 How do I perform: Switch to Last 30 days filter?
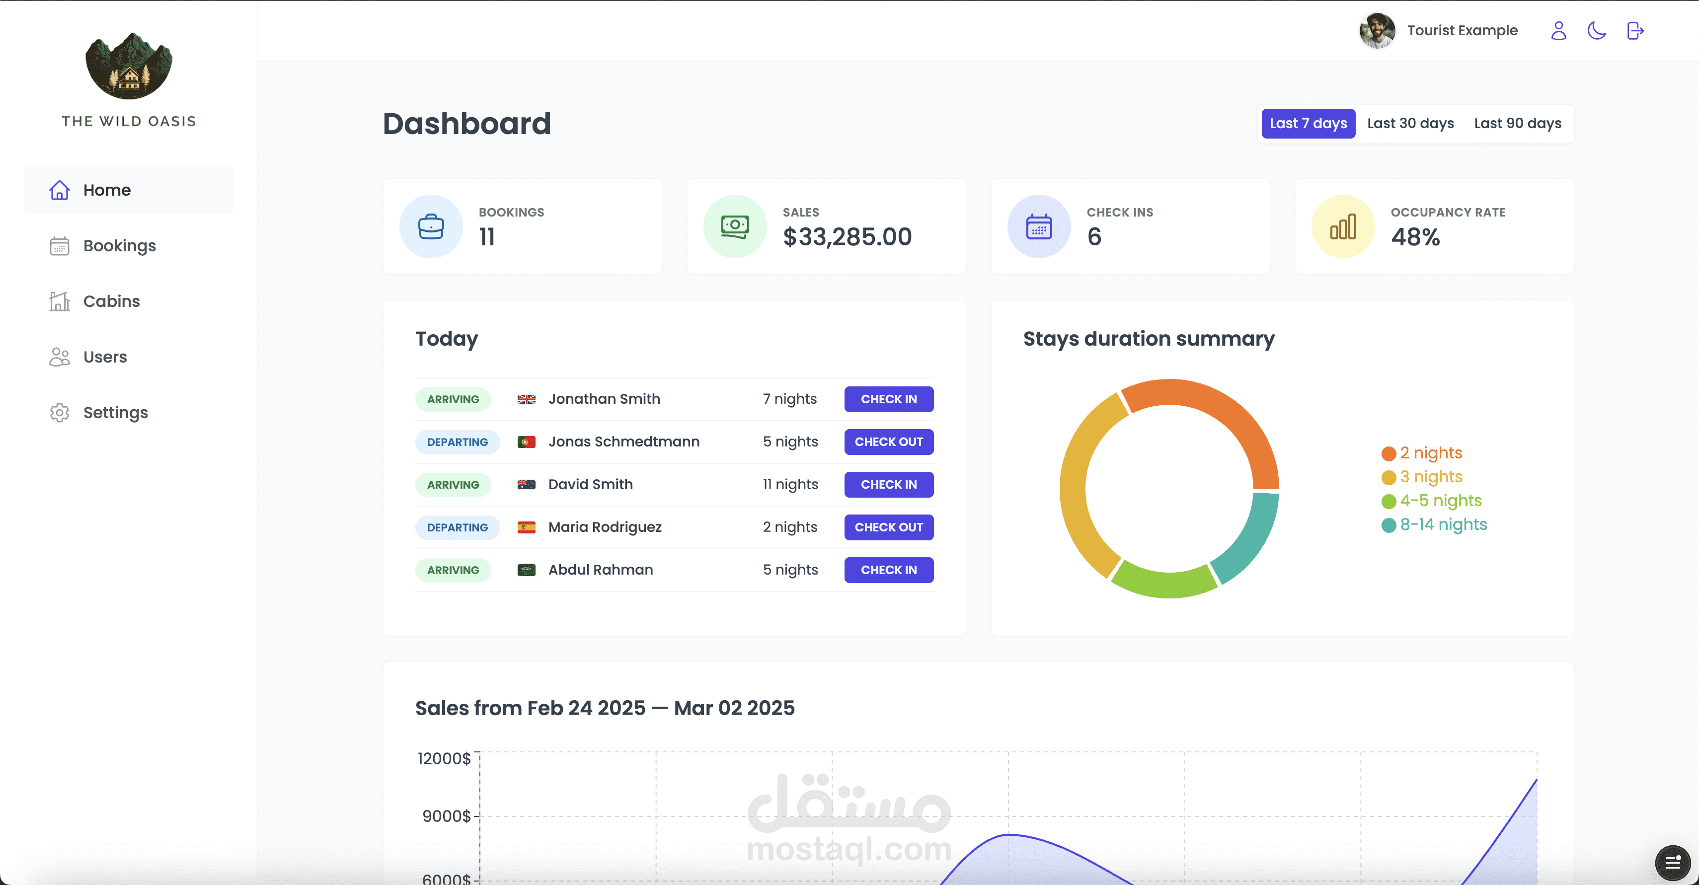click(1410, 123)
